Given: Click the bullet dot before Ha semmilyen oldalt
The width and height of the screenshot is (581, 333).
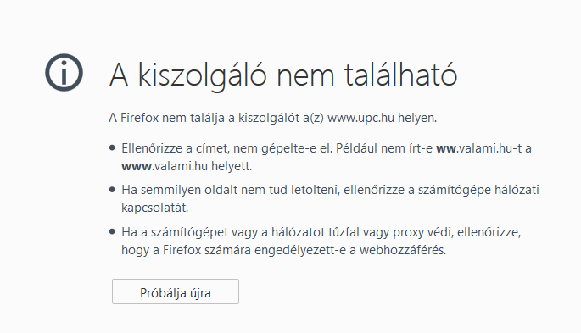Looking at the screenshot, I should point(112,190).
